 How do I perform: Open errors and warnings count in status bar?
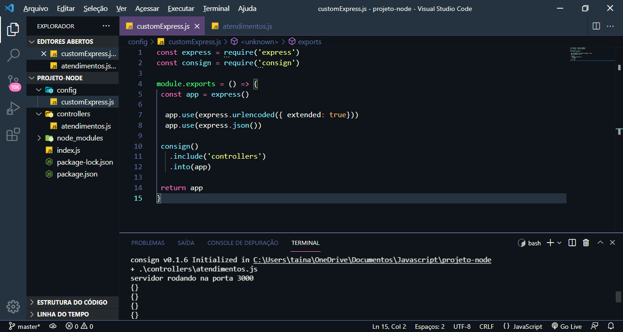click(79, 327)
